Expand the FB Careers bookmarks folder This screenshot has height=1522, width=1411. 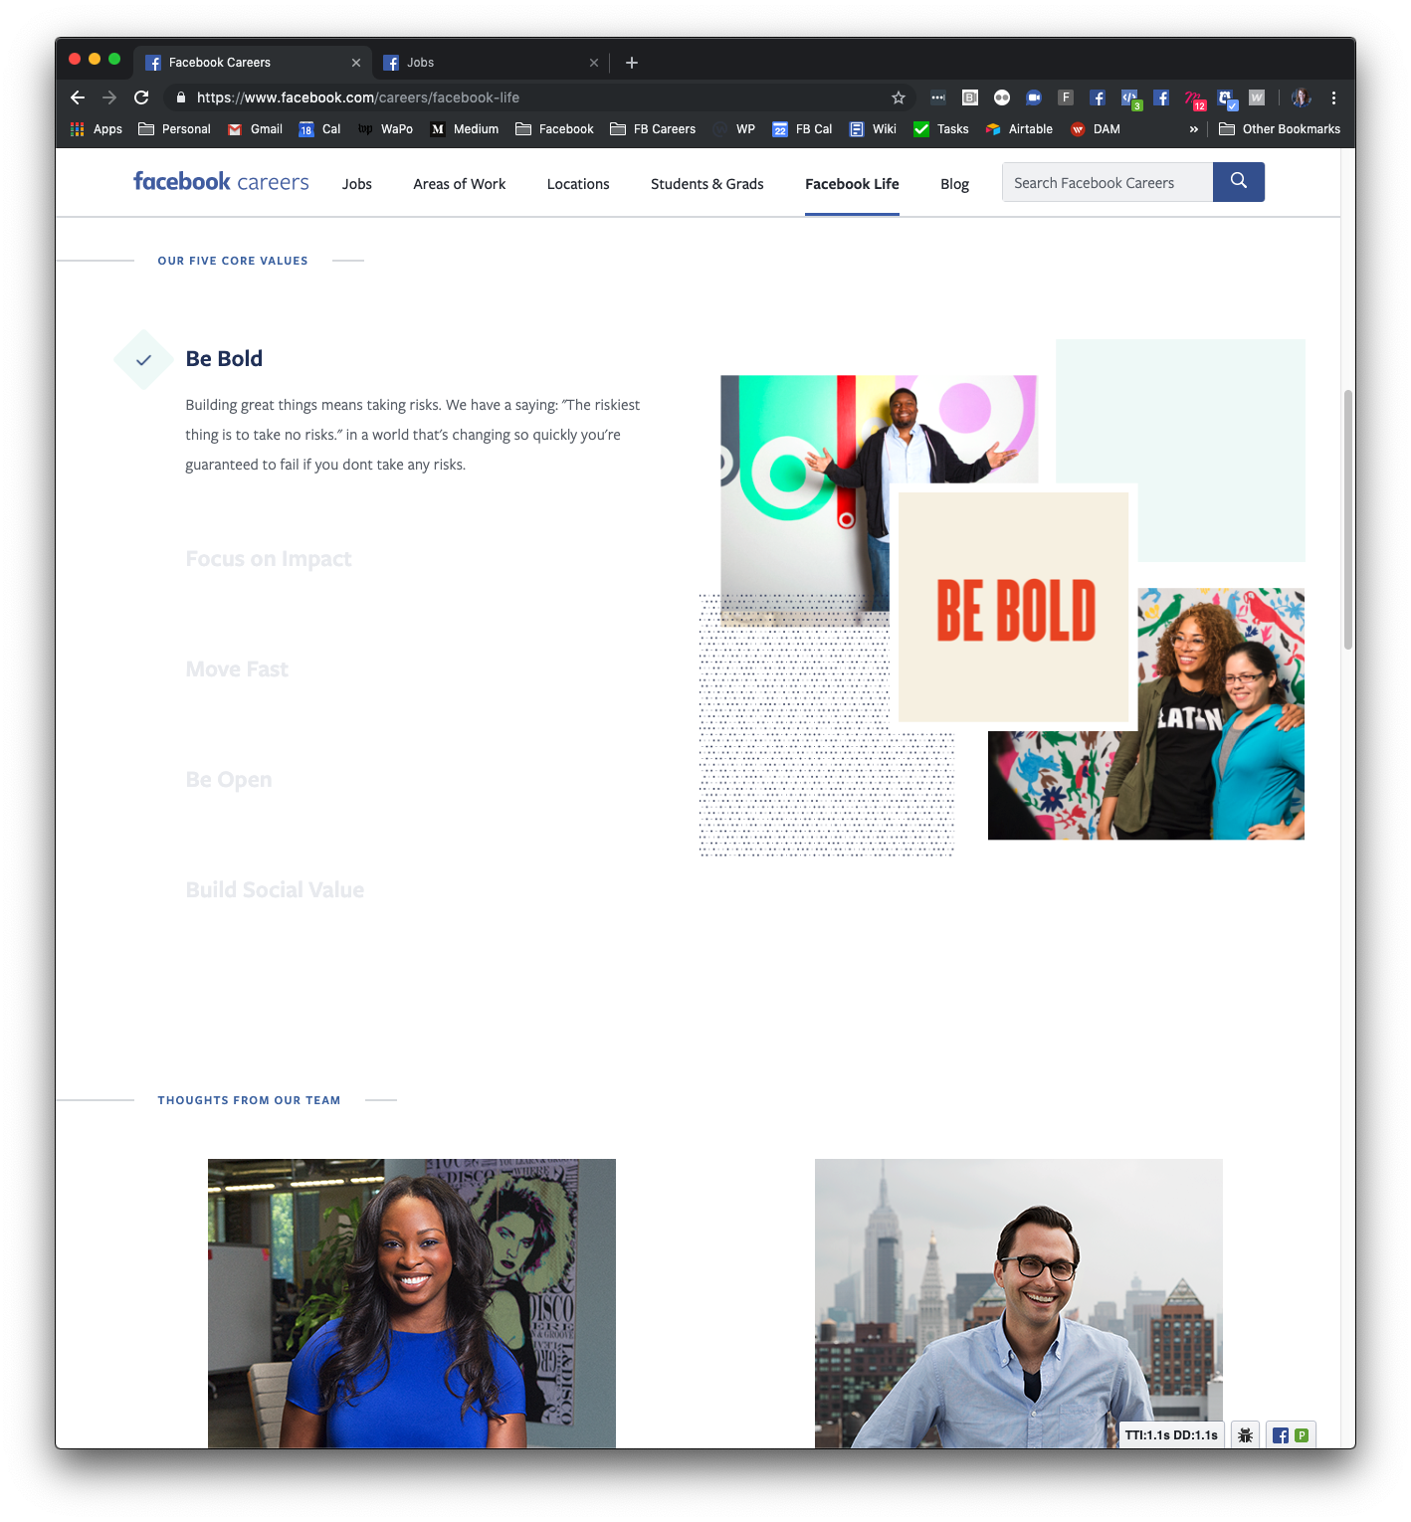click(x=653, y=129)
